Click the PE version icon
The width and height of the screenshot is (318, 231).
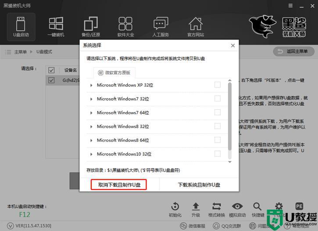(x=299, y=206)
